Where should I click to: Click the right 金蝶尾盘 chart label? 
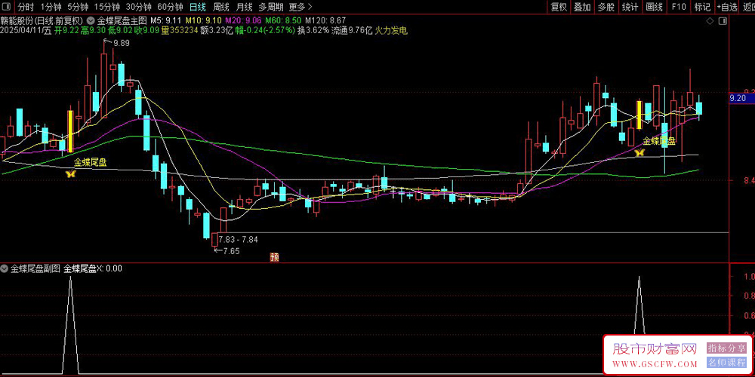pyautogui.click(x=659, y=141)
